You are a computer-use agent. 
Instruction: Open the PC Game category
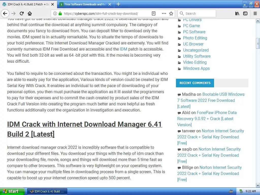pos(191,26)
